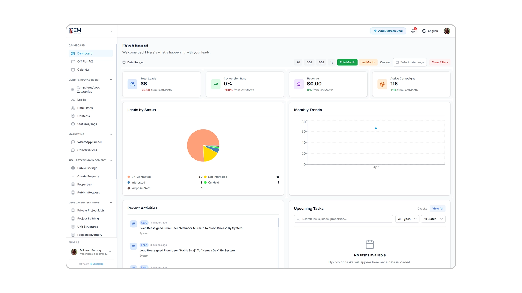Click the Project Building icon
The width and height of the screenshot is (522, 293).
[x=73, y=219]
